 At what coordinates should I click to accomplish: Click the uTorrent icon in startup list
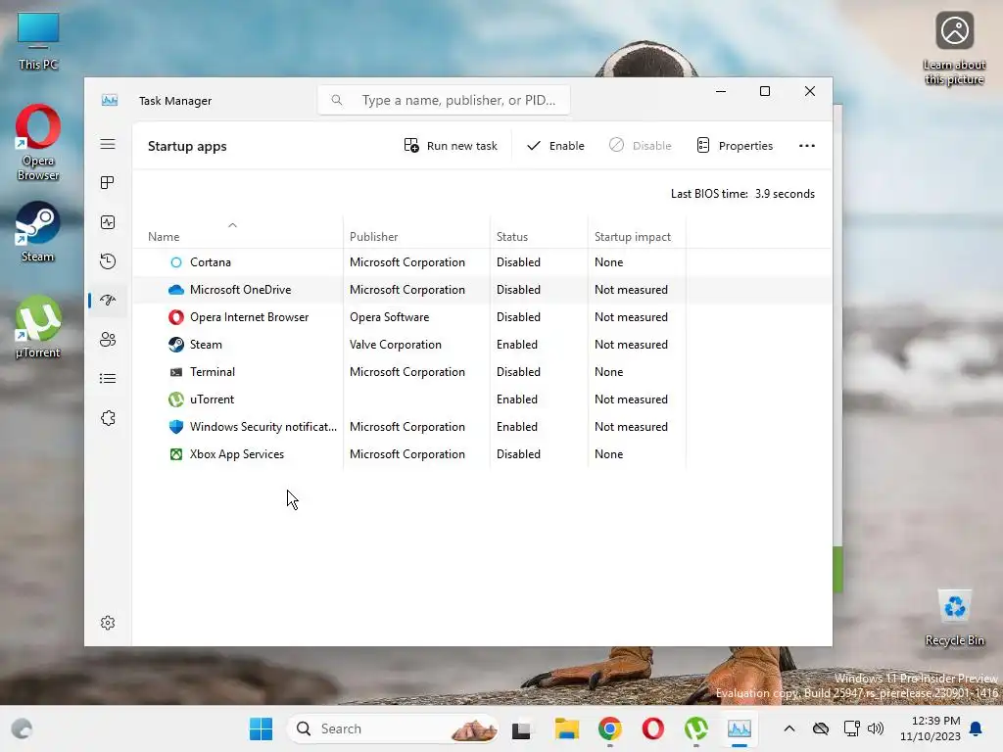click(x=176, y=399)
